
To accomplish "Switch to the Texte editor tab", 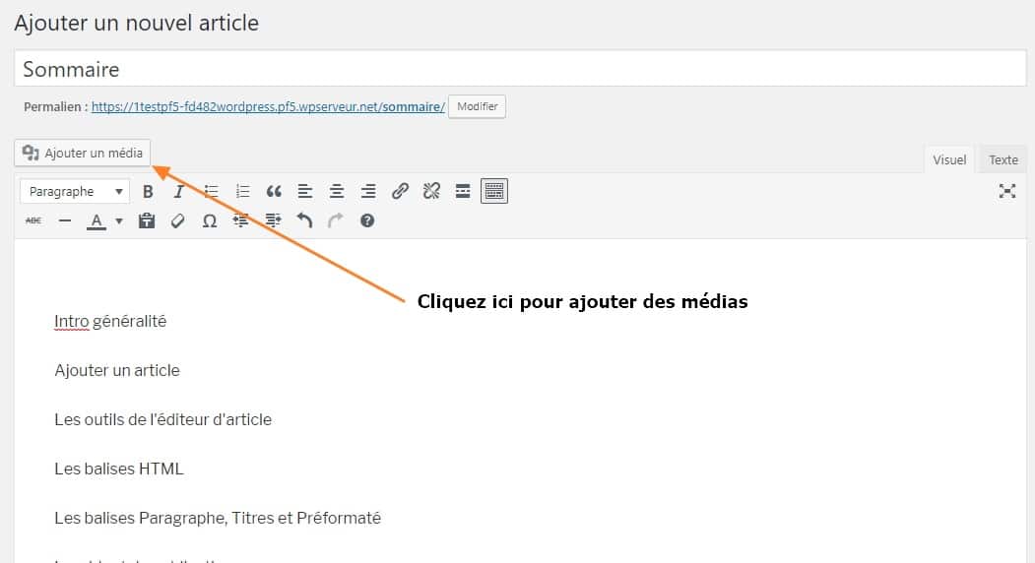I will coord(1003,159).
